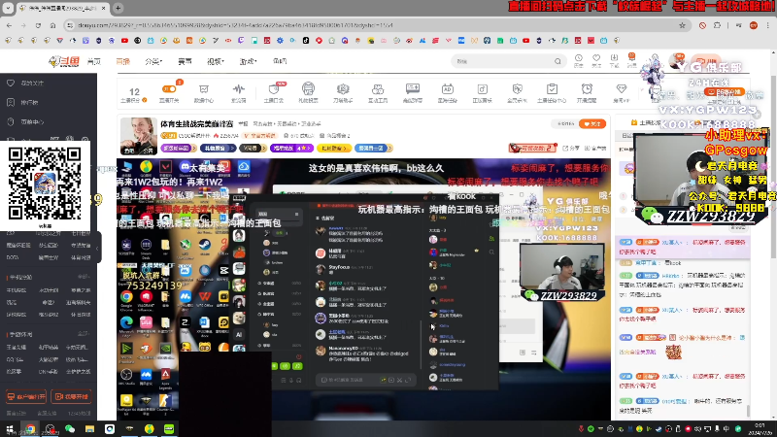The width and height of the screenshot is (777, 437).
Task: Open the tab search dropdown arrow
Action: 8,8
